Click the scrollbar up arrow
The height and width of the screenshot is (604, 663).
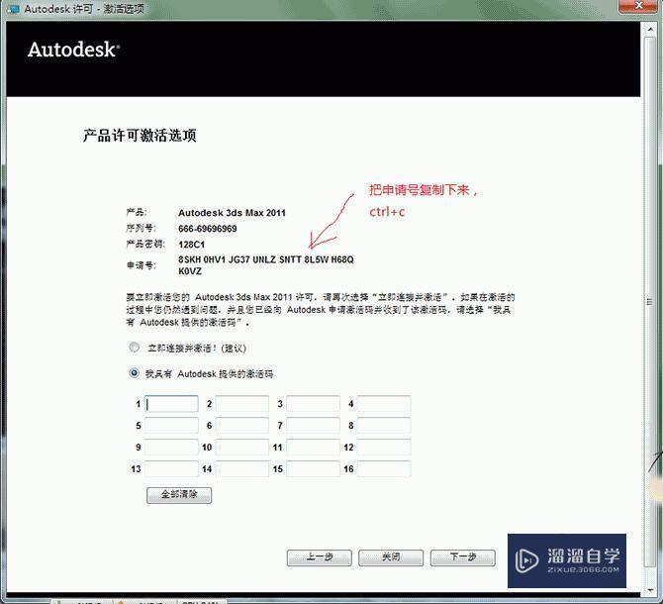click(x=650, y=30)
